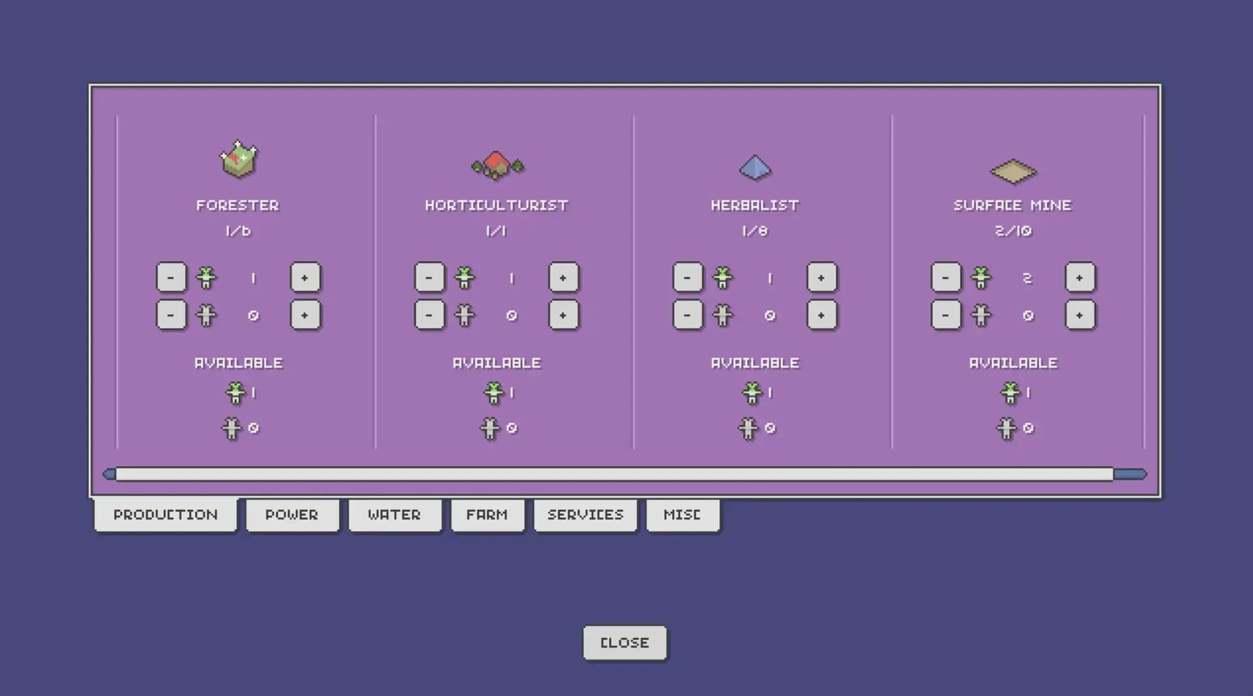
Task: Click gray available worker icon under Horticulturist
Action: pos(489,429)
